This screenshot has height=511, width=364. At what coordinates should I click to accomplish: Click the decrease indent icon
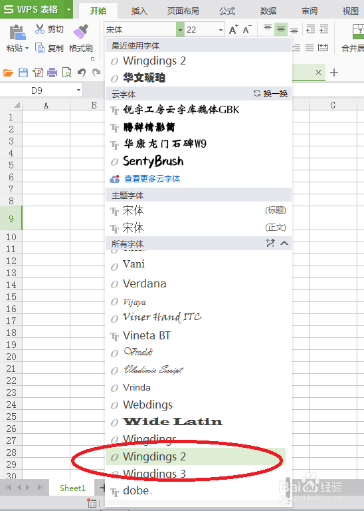pyautogui.click(x=311, y=29)
